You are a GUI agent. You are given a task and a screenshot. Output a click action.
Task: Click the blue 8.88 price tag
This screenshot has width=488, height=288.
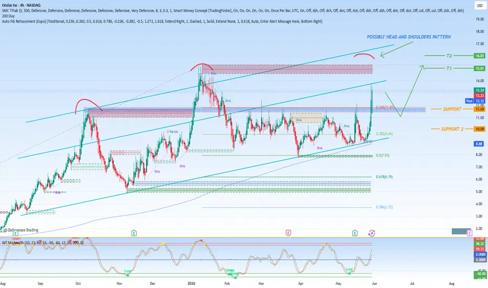tap(479, 143)
